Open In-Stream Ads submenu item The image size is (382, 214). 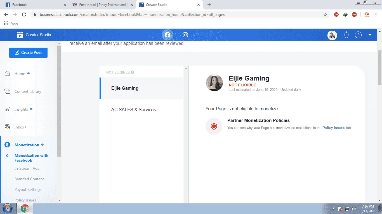click(27, 168)
